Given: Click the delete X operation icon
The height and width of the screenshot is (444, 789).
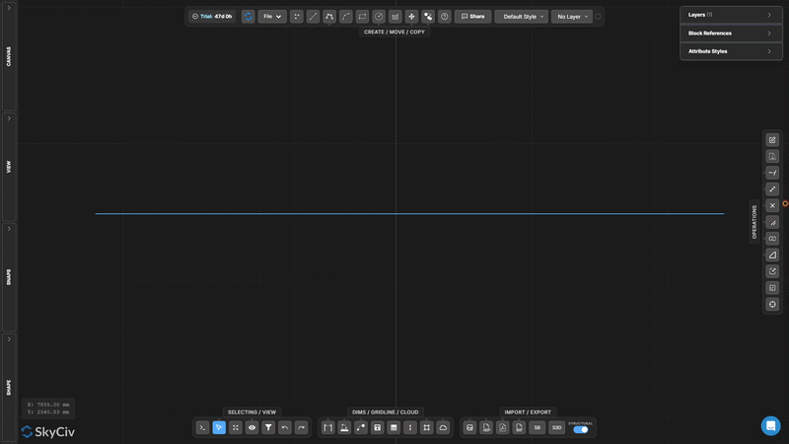Looking at the screenshot, I should coord(772,205).
